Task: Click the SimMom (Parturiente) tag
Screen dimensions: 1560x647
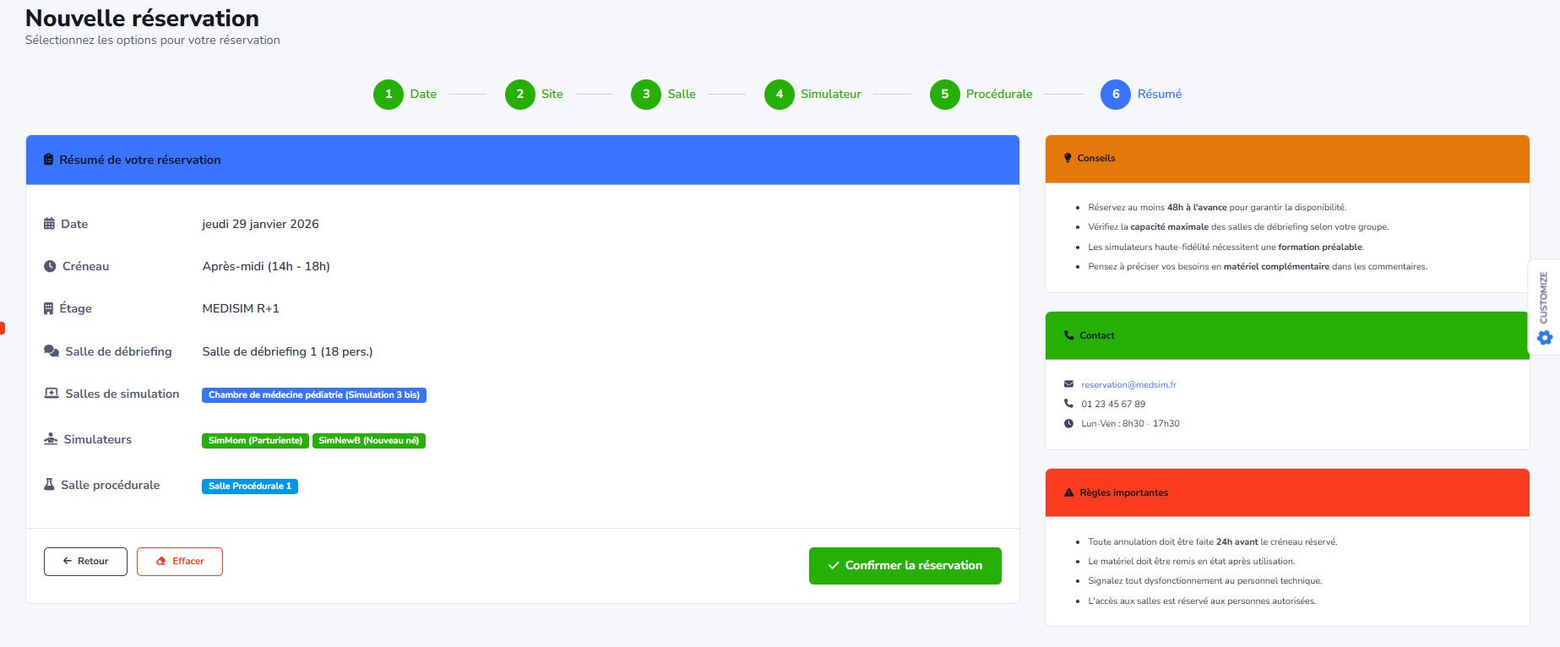Action: coord(255,441)
